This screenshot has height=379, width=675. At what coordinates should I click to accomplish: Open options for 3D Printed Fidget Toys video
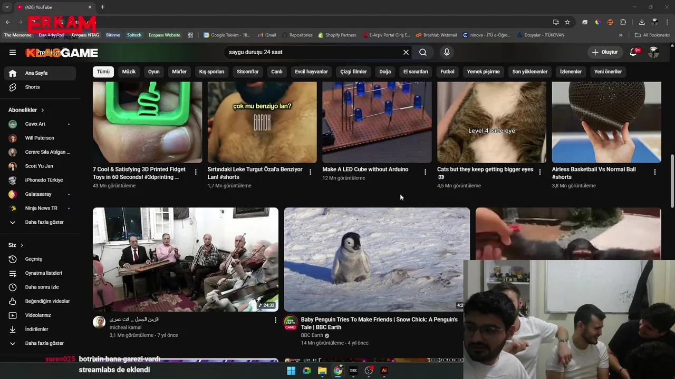click(x=196, y=172)
